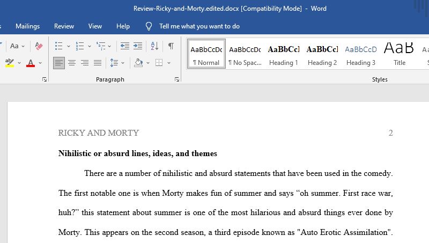Click the RICKY AND MORTY header text
Screen dimensions: 429x243
tap(99, 133)
